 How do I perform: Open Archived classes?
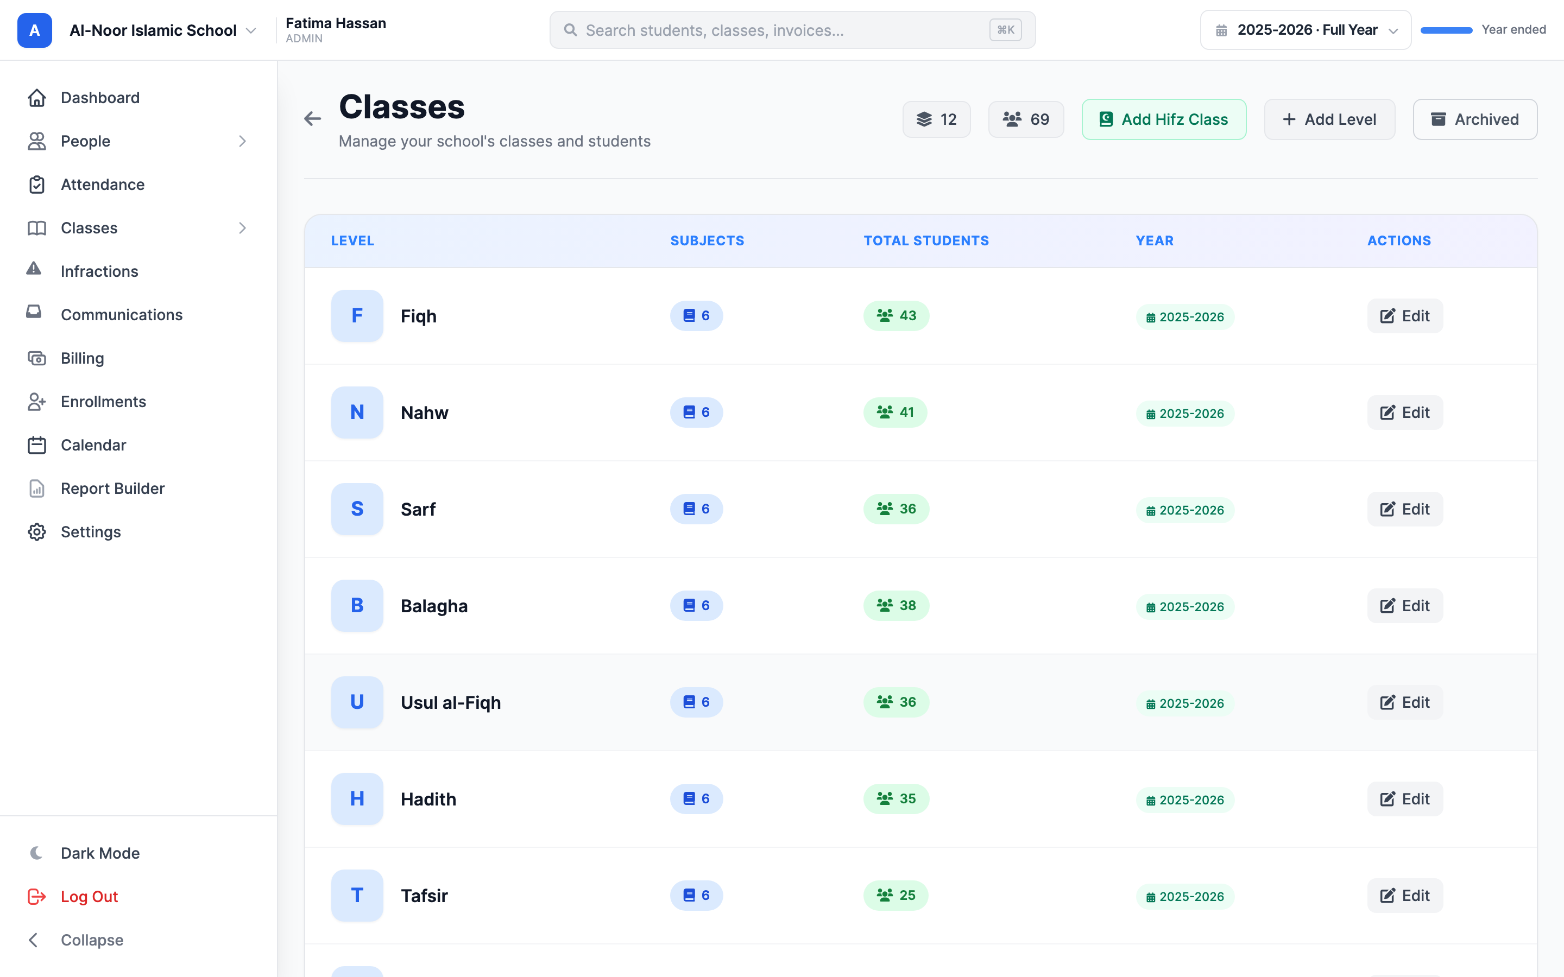[x=1475, y=119]
